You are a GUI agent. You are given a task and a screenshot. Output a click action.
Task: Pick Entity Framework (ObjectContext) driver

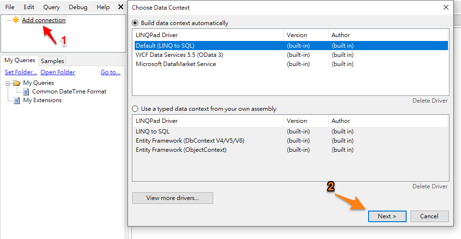click(181, 150)
